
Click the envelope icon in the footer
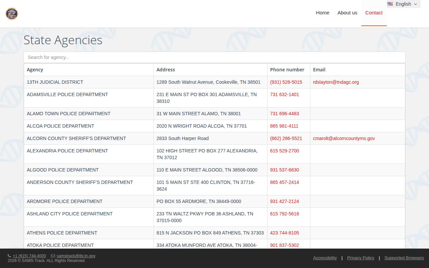(53, 256)
